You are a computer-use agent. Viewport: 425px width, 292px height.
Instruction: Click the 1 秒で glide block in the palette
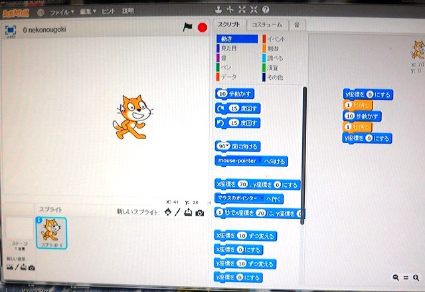point(259,214)
